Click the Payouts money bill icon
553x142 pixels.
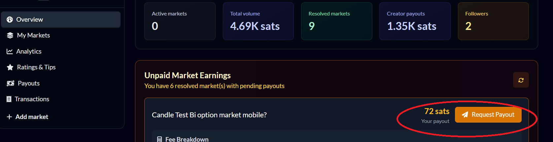11,83
